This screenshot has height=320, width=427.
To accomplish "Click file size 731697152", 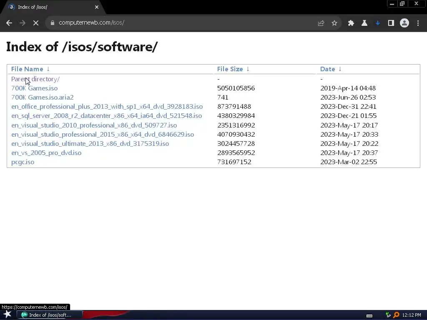I will tap(234, 162).
